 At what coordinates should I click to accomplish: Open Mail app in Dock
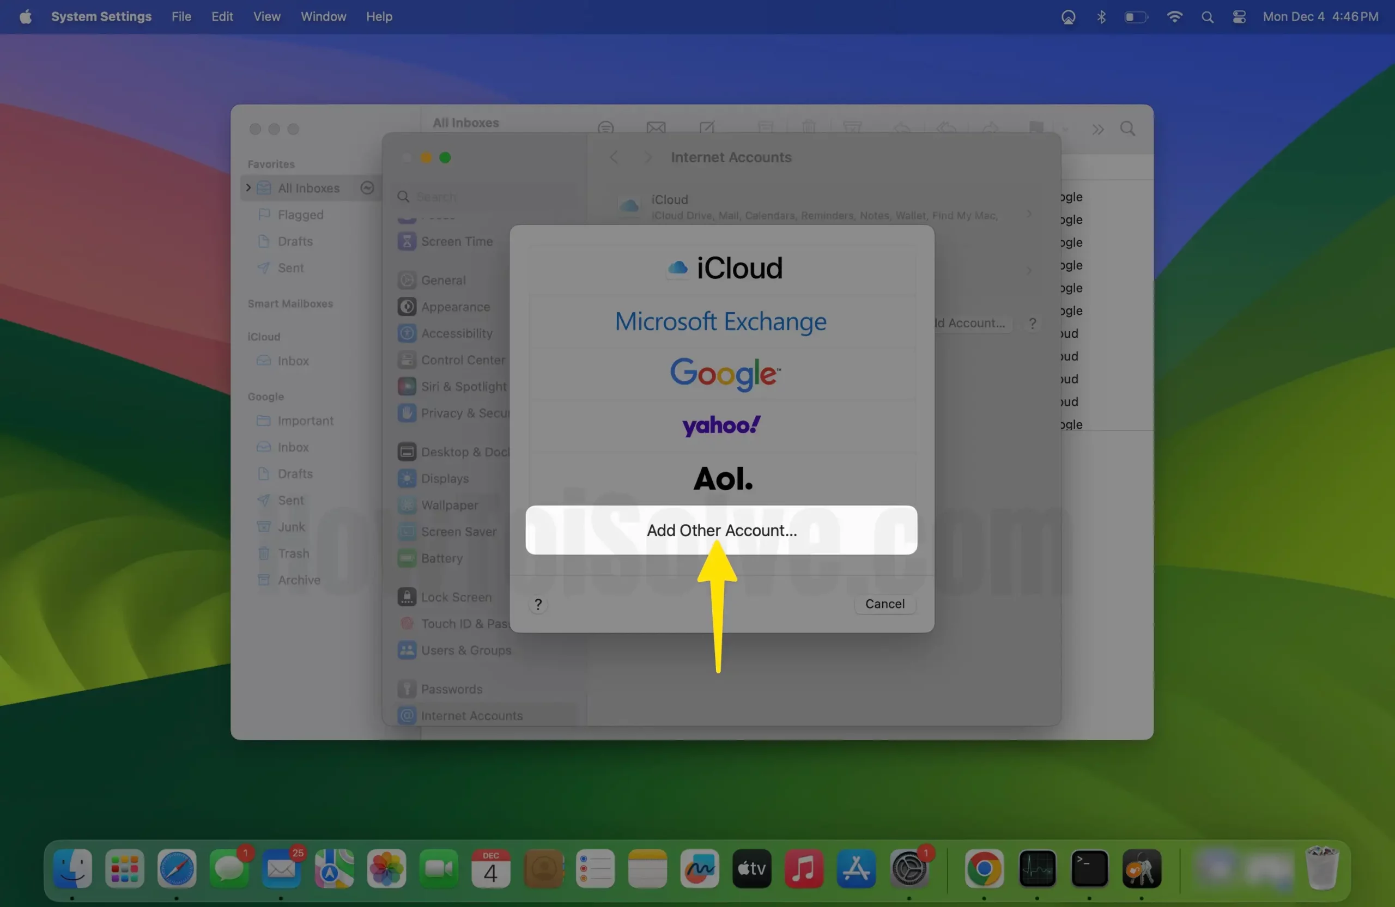click(281, 868)
